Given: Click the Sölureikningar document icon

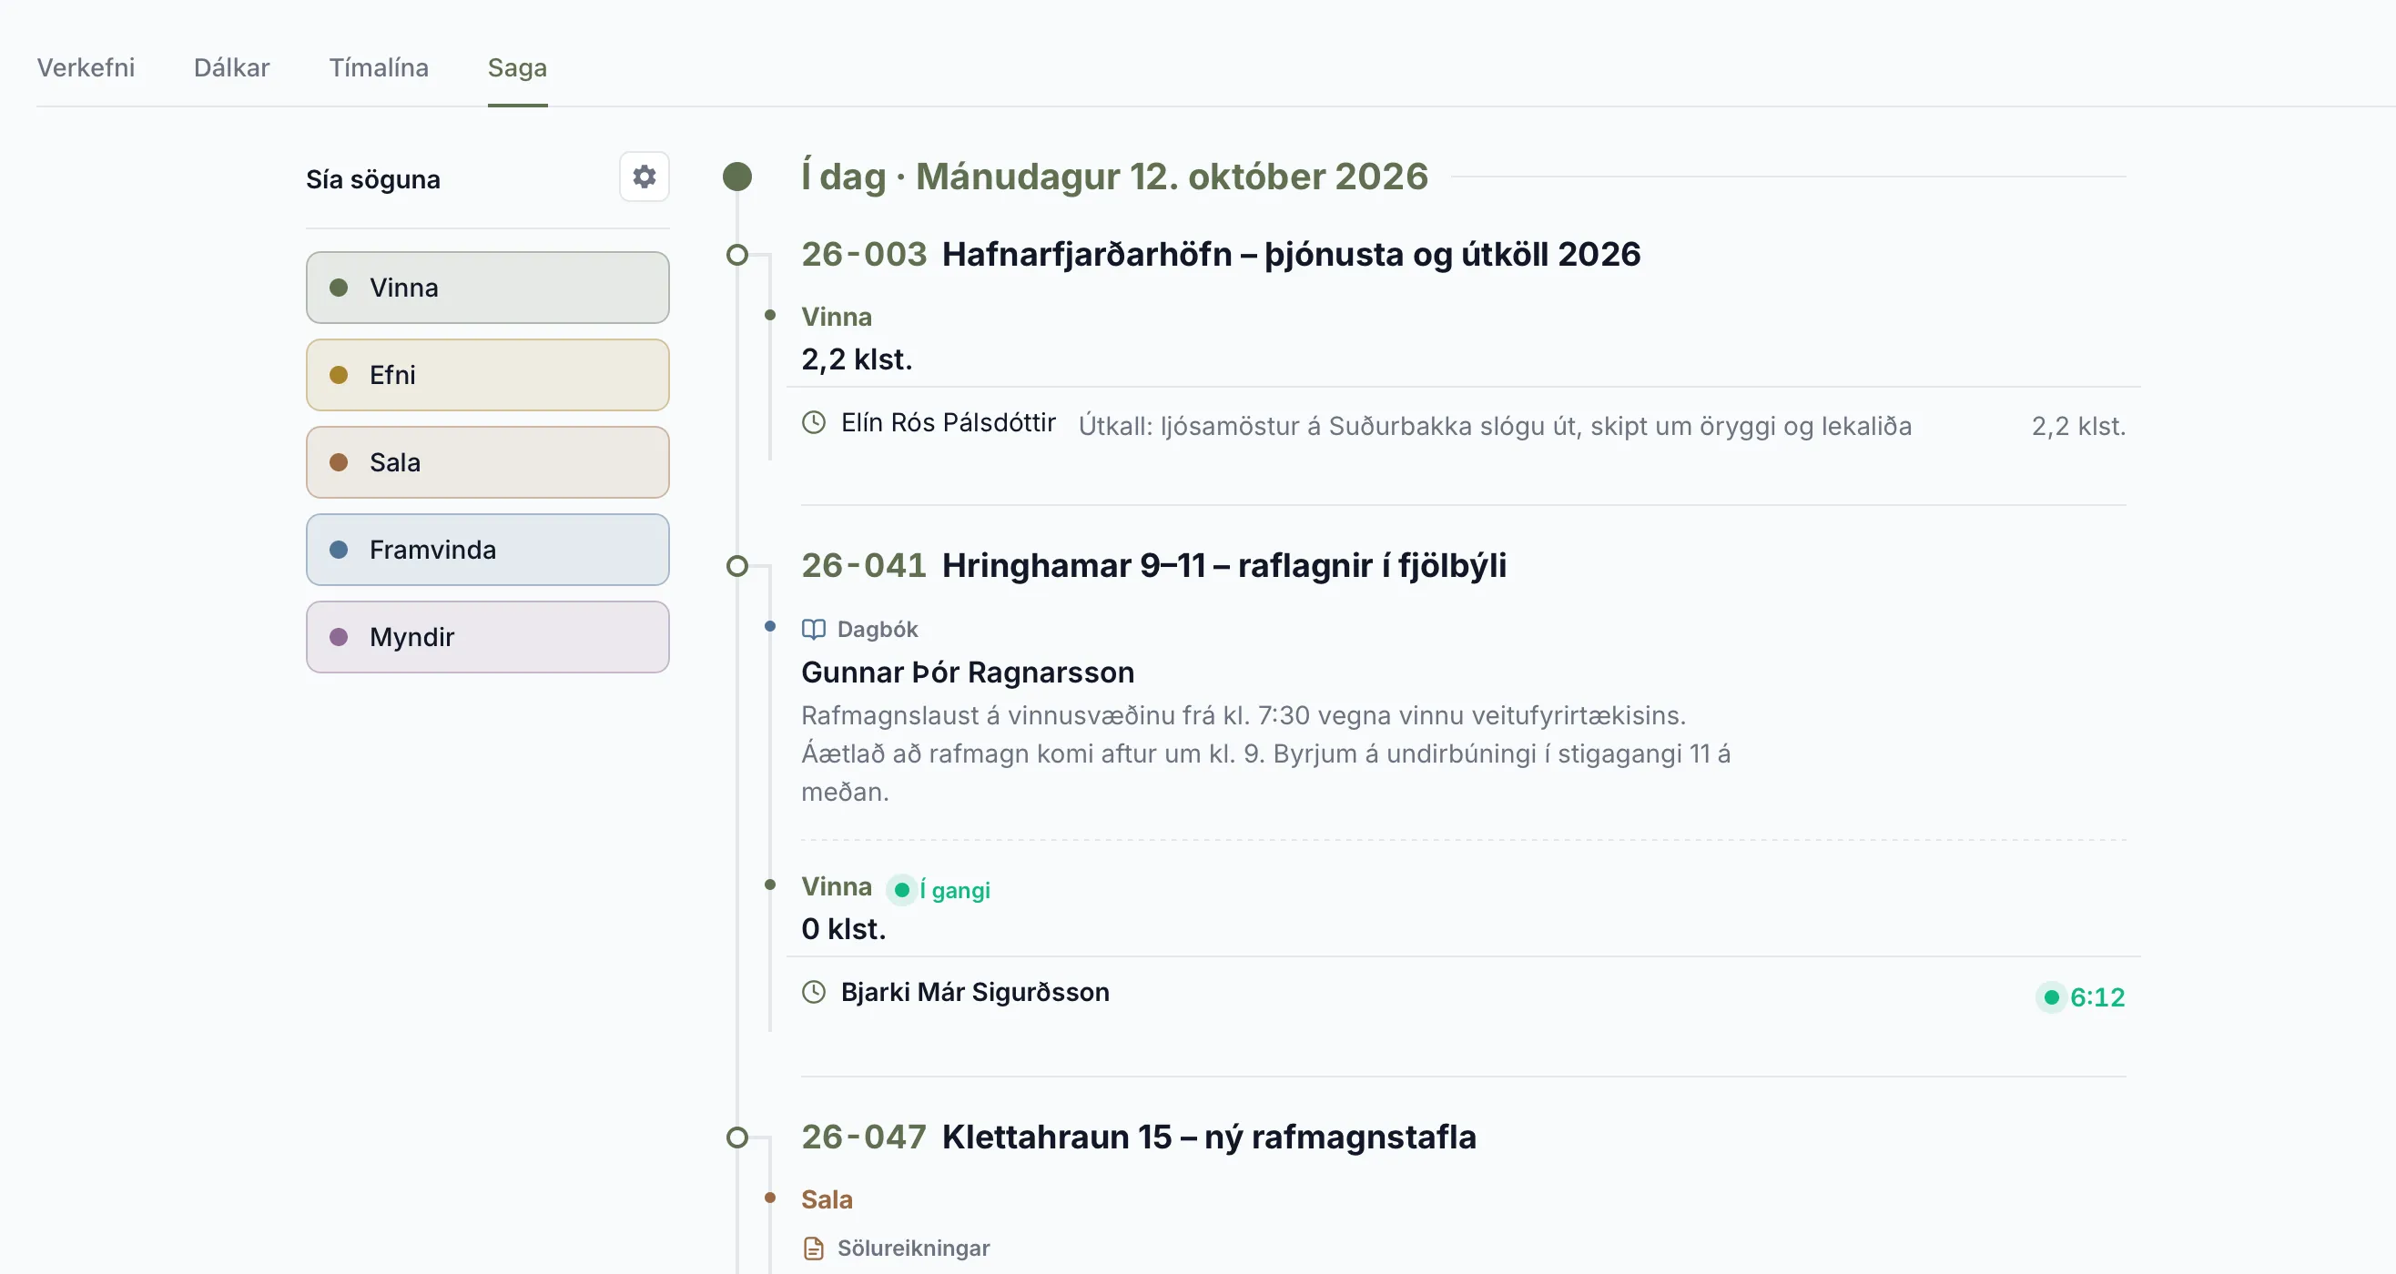Looking at the screenshot, I should [x=814, y=1248].
